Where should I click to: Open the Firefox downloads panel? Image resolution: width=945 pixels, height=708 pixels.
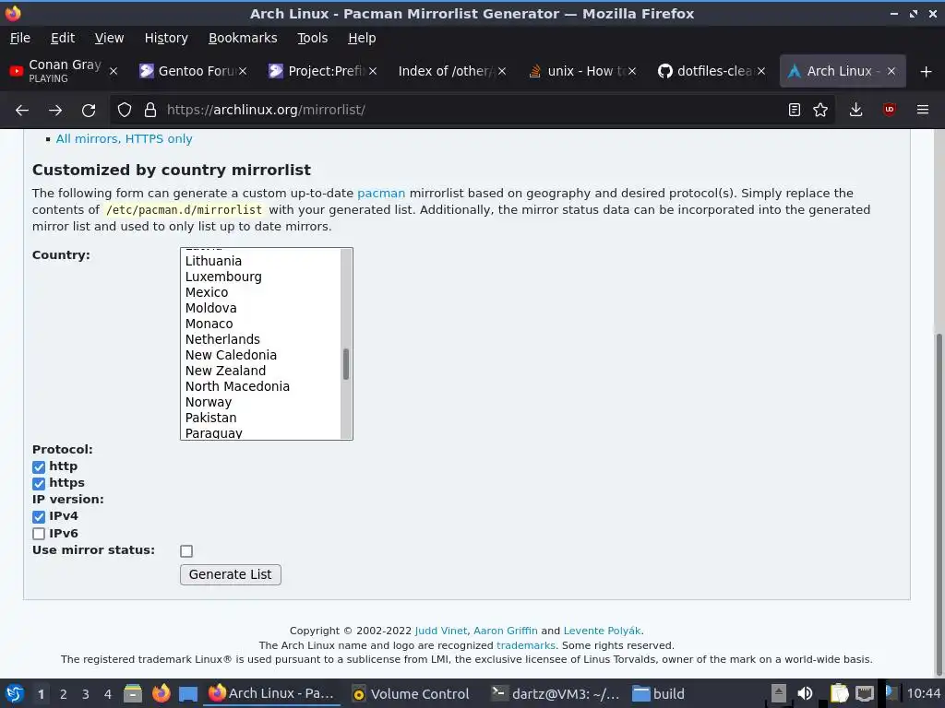click(855, 110)
